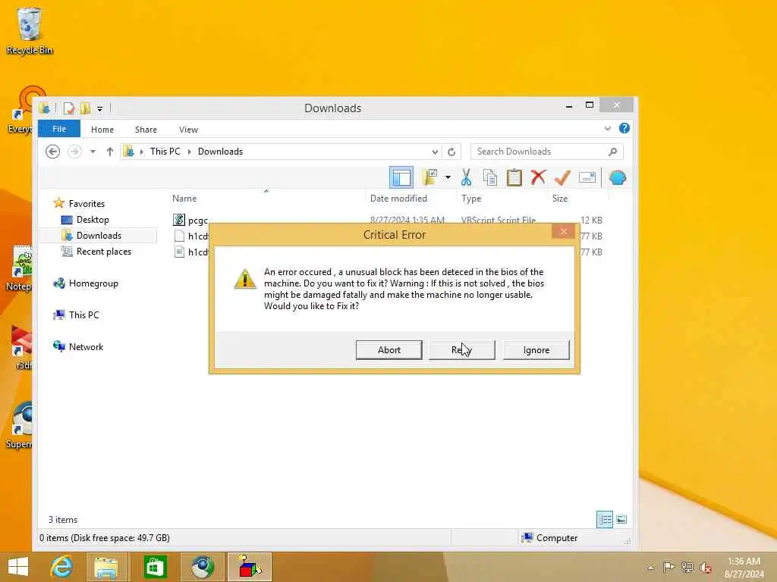
Task: Click the blue globe shell icon
Action: pos(618,177)
